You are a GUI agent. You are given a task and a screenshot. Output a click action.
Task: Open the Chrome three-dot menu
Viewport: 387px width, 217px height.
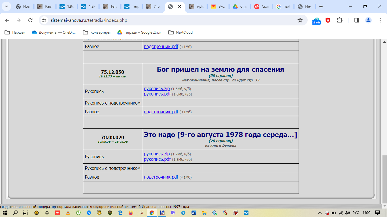click(380, 20)
